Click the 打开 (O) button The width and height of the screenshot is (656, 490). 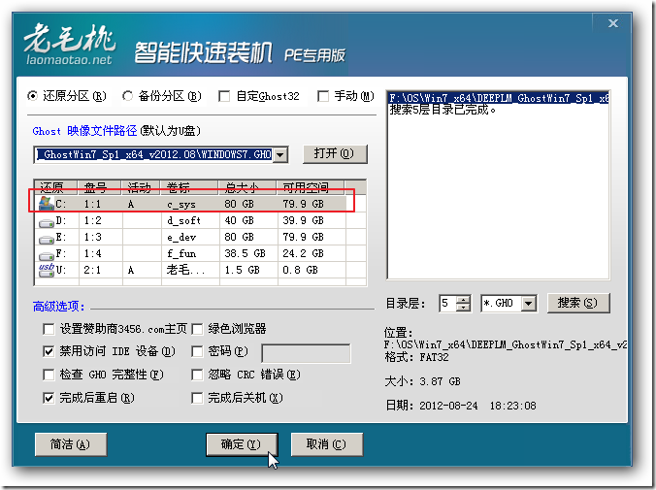335,154
